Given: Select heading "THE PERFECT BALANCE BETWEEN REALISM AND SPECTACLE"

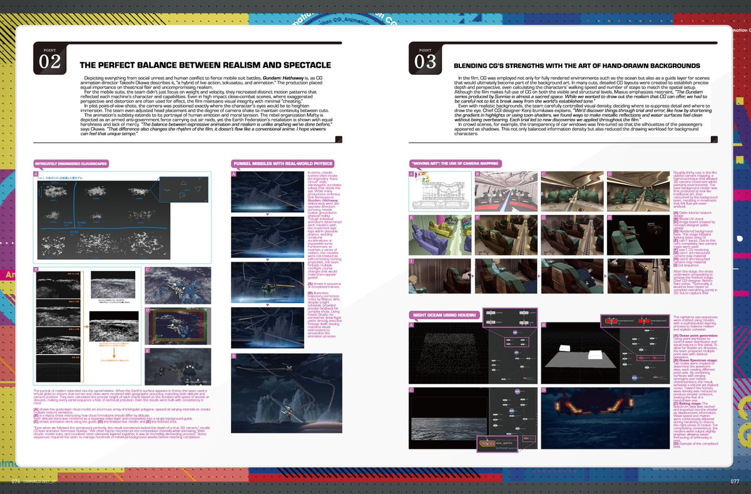Looking at the screenshot, I should [205, 65].
